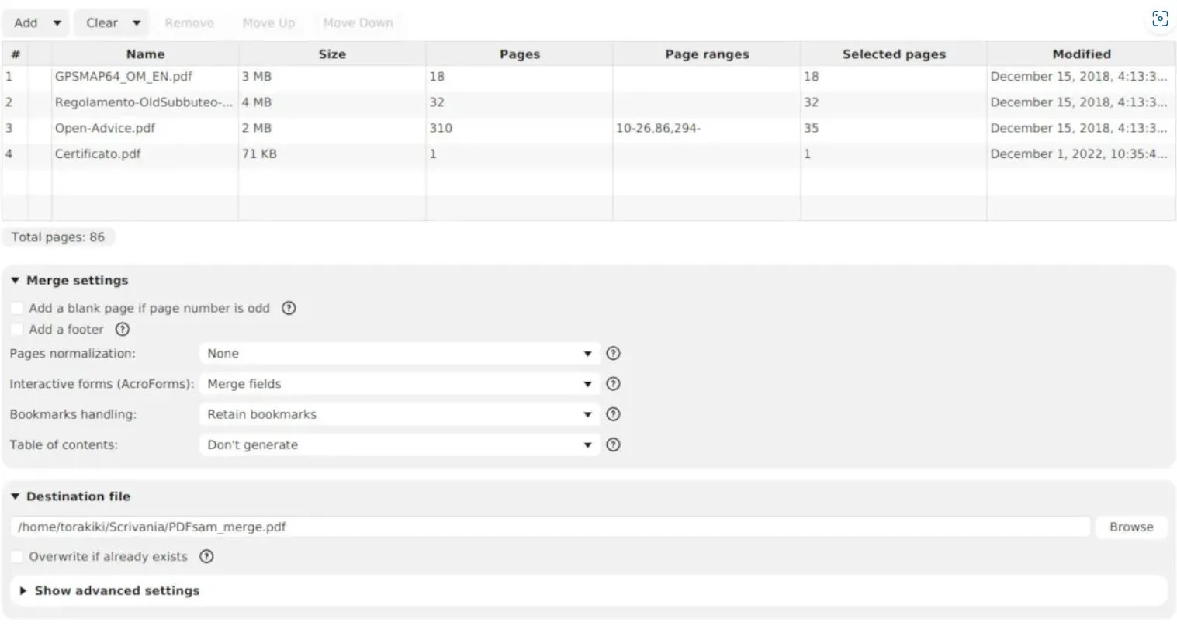Click the Bookmarks handling help icon
The height and width of the screenshot is (626, 1177).
(613, 414)
